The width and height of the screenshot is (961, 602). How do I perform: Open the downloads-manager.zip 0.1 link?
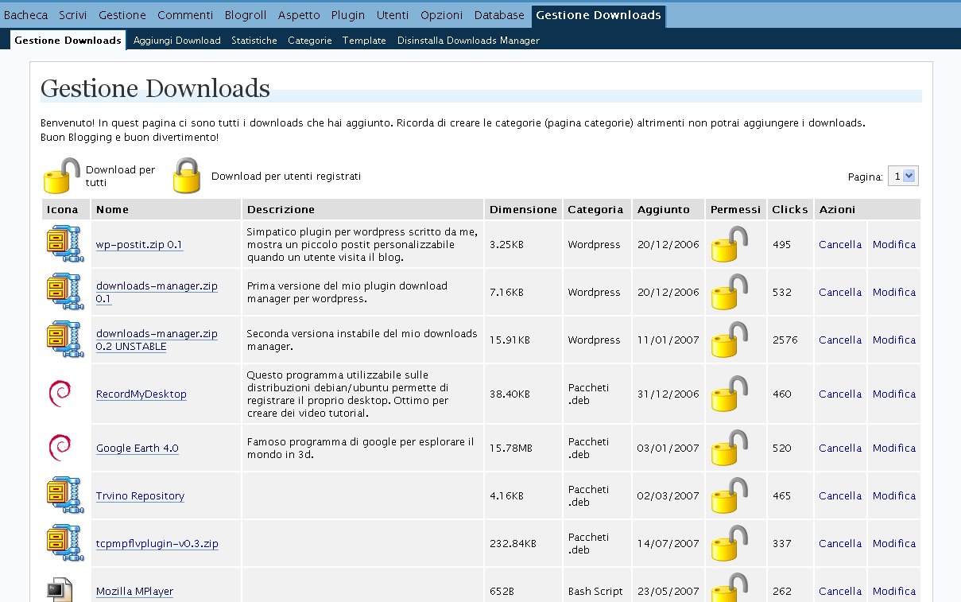[x=157, y=293]
